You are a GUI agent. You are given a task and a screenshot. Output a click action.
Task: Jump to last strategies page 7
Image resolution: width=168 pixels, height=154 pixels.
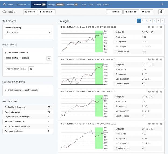pos(162,21)
